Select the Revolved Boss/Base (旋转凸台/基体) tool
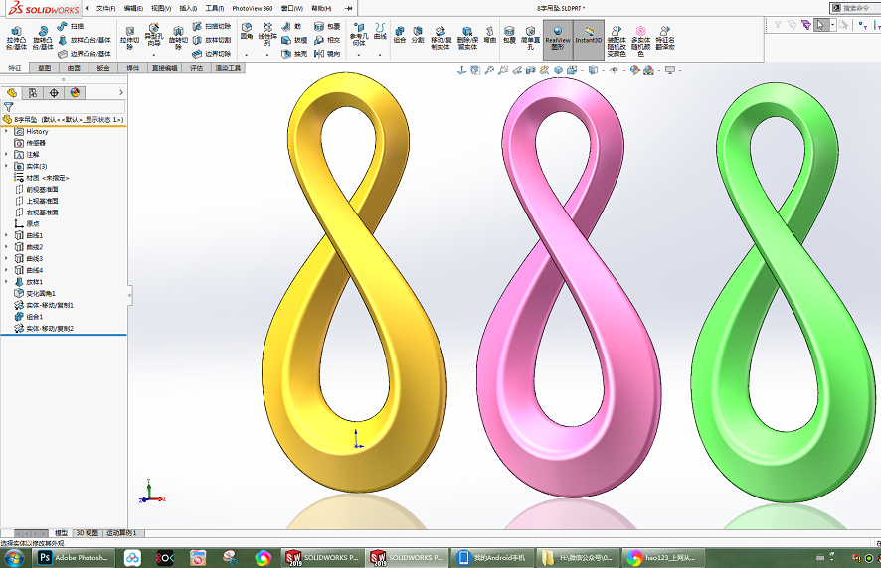881x568 pixels. pyautogui.click(x=42, y=38)
